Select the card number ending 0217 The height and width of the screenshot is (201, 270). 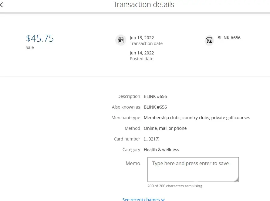tap(151, 139)
